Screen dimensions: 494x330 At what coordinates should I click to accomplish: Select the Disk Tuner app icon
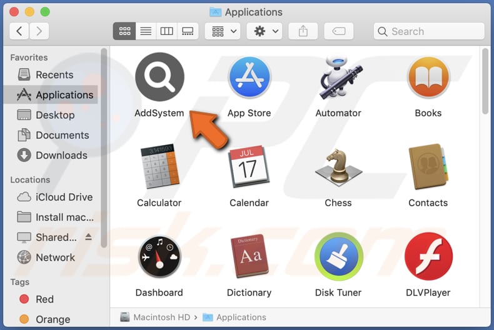(x=339, y=257)
